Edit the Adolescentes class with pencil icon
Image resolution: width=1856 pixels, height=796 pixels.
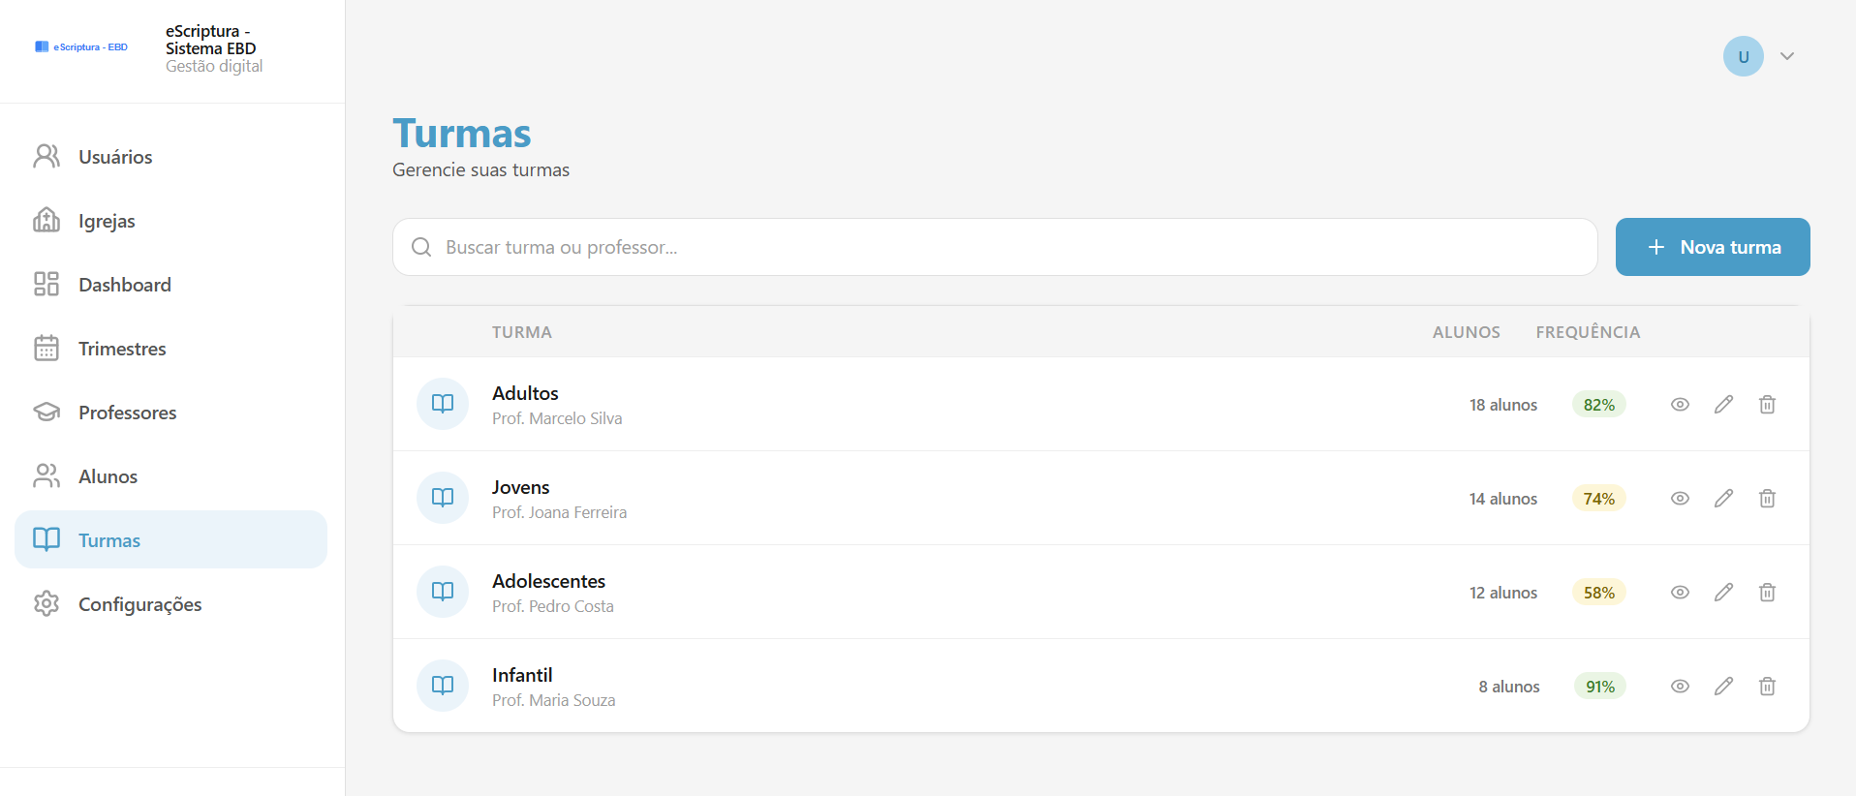(x=1723, y=593)
